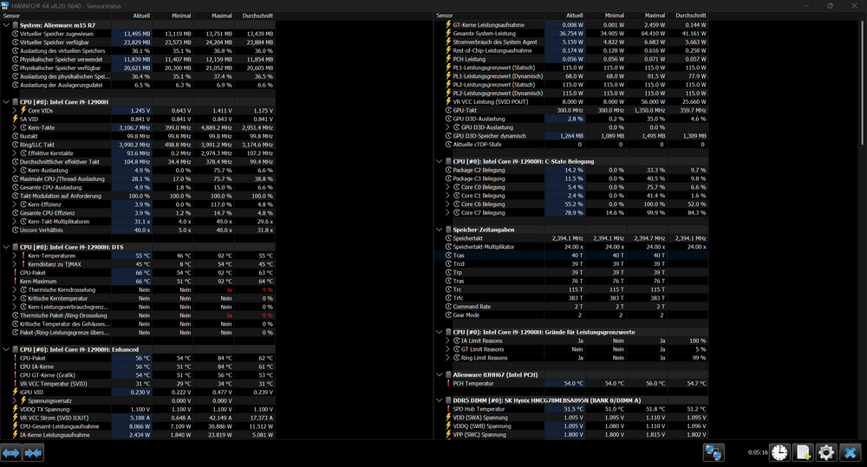The width and height of the screenshot is (867, 467).
Task: Start logging with the sheet plus icon
Action: tap(803, 452)
